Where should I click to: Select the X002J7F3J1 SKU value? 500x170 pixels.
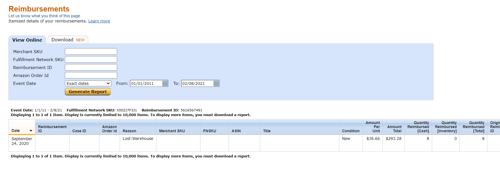pos(127,110)
